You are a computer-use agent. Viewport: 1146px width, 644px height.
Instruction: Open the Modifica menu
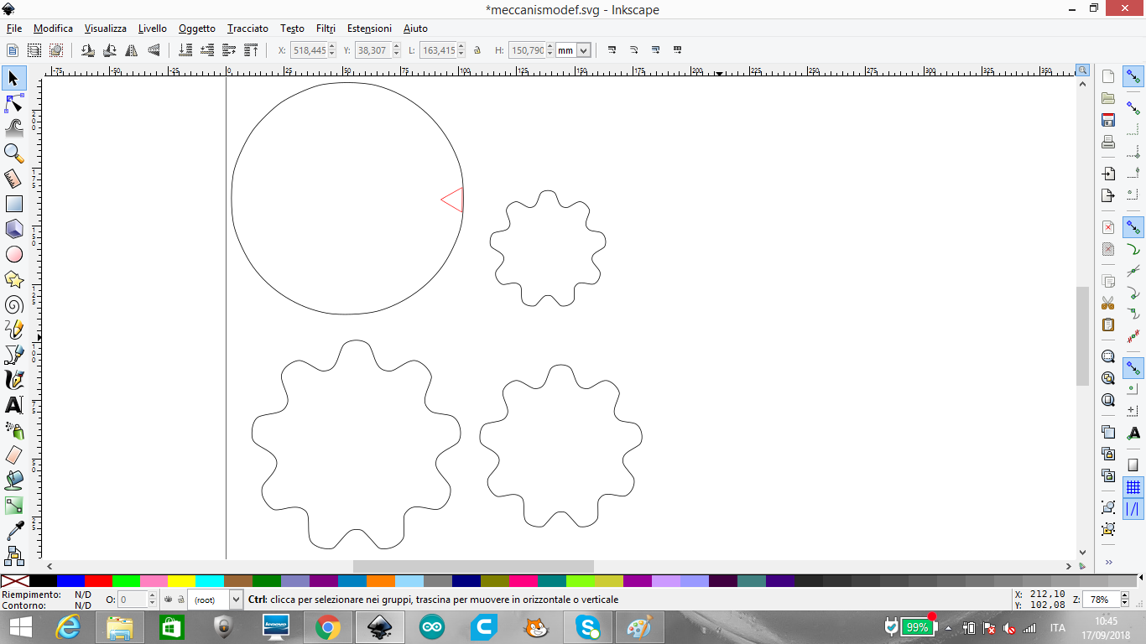53,29
